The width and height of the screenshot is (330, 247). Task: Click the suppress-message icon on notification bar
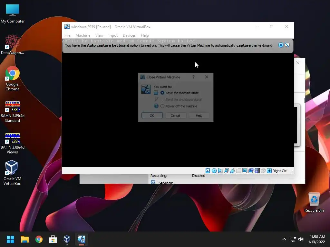click(287, 45)
